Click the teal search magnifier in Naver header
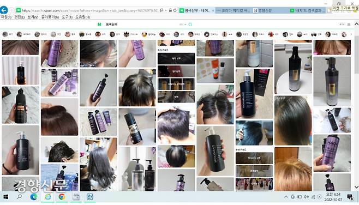359x205 pixels. (x=190, y=24)
